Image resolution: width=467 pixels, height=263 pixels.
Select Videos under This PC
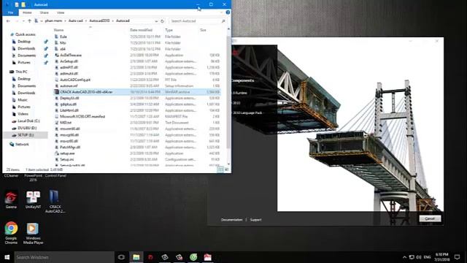tap(23, 114)
